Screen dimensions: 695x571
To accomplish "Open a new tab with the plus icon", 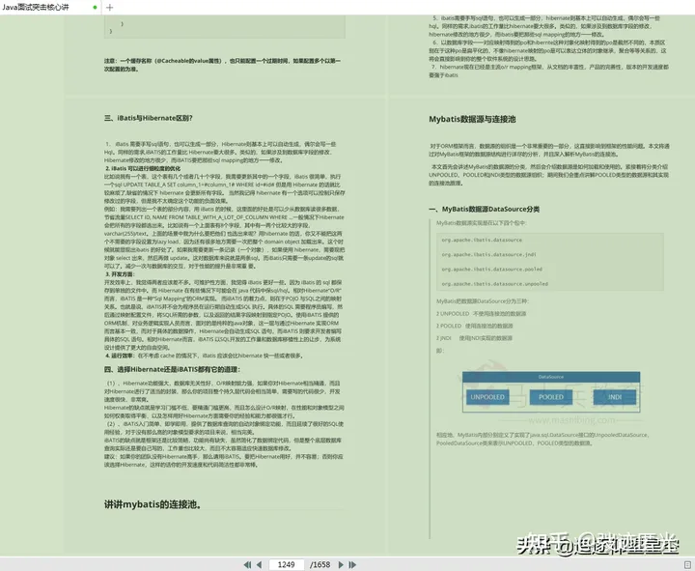I will click(109, 7).
